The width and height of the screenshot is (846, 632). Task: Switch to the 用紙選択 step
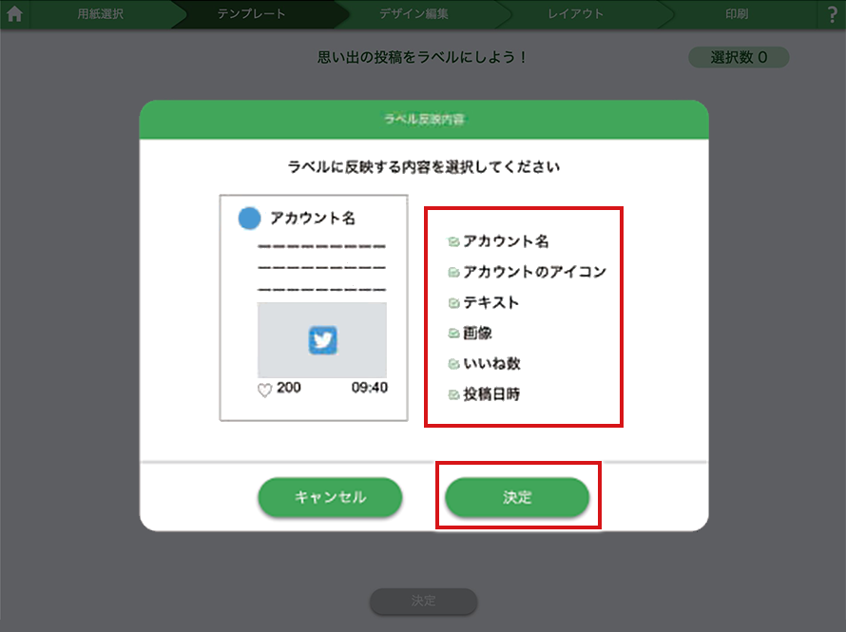(101, 14)
